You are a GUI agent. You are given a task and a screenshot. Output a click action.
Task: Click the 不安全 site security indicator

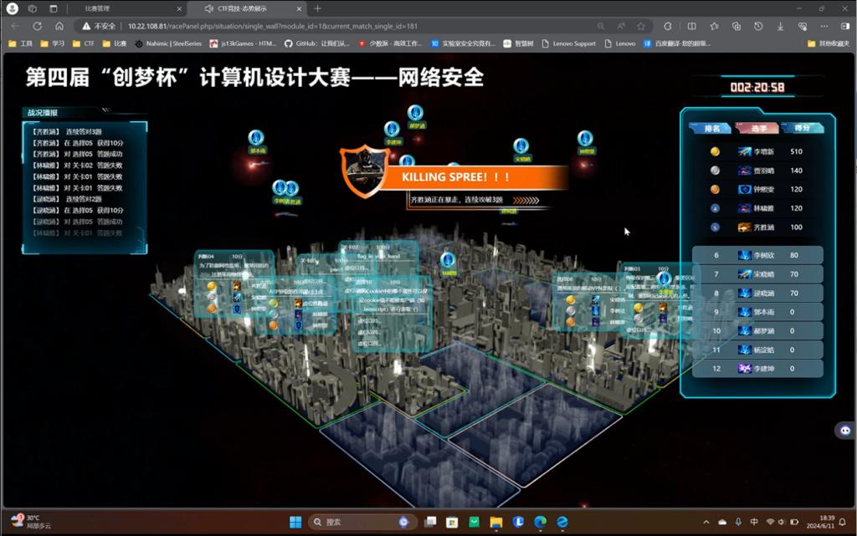click(x=100, y=26)
